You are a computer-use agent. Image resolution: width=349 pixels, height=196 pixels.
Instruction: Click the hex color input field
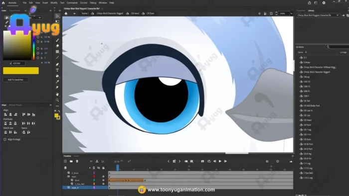(18, 64)
